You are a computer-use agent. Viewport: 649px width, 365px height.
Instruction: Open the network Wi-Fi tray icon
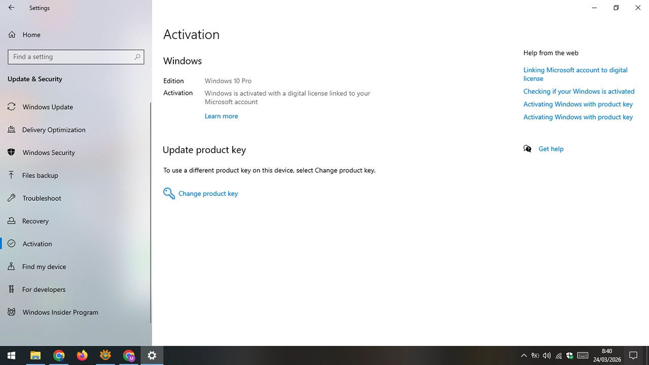[559, 355]
